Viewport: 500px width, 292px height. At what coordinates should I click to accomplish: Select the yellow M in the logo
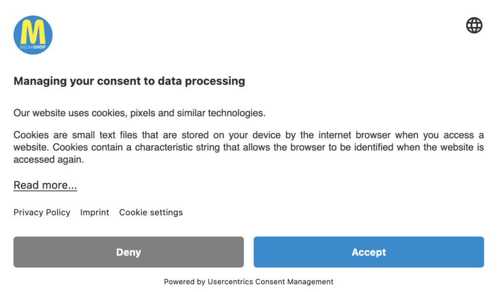point(33,32)
